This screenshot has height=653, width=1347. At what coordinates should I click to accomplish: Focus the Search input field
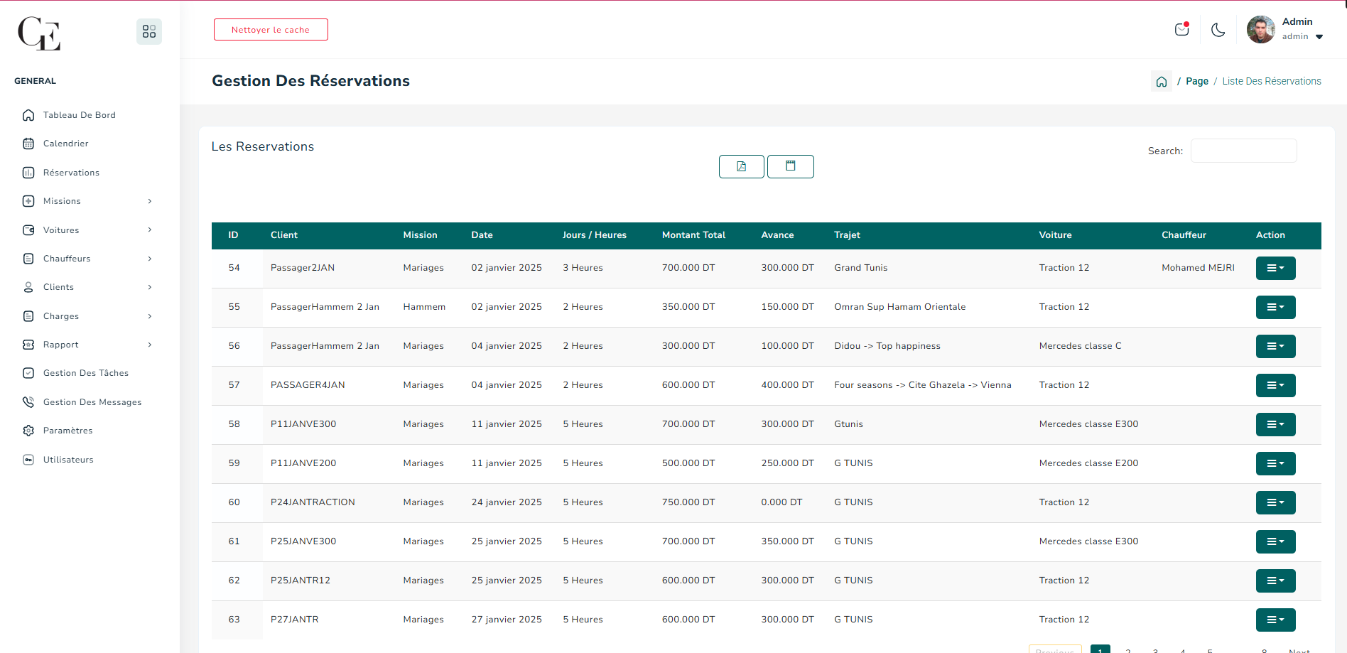[x=1243, y=151]
